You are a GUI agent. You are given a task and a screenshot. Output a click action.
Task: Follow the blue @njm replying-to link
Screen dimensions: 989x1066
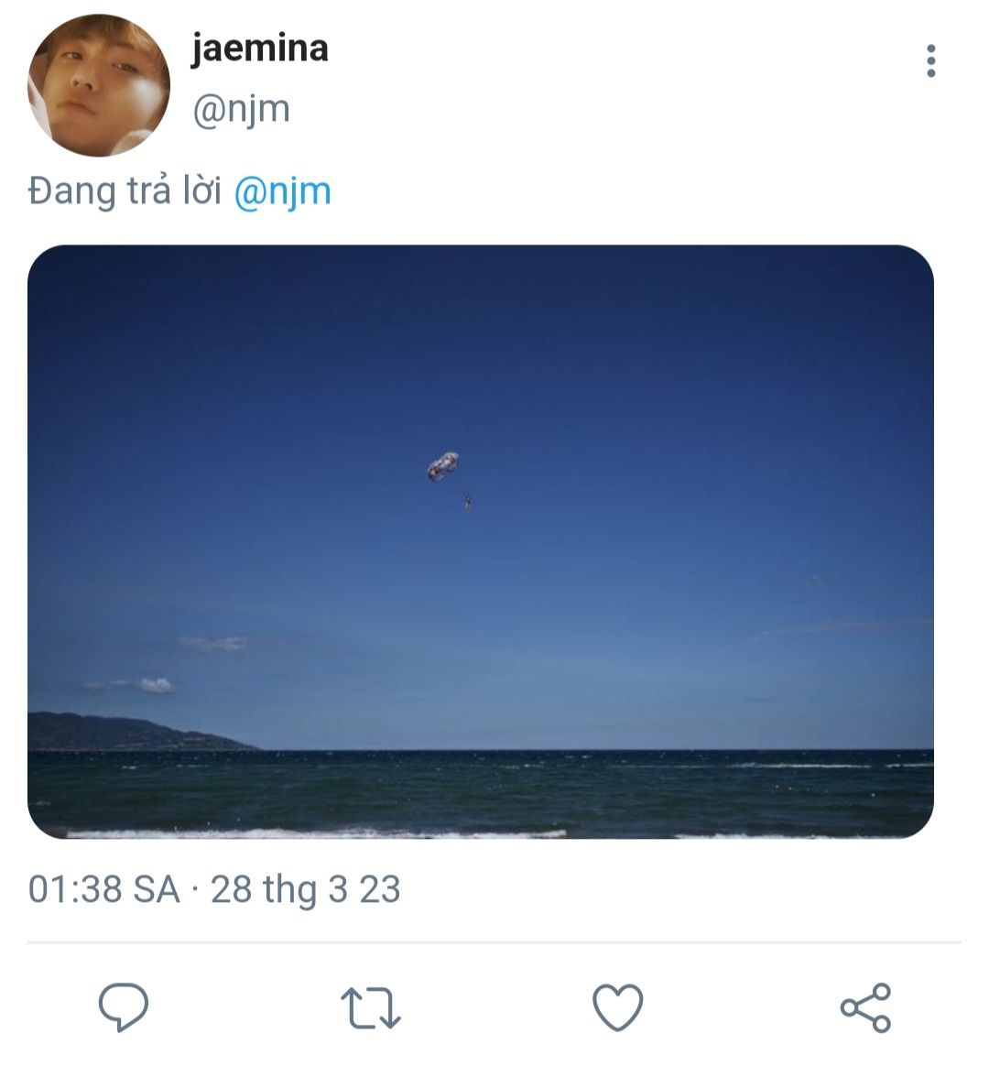[x=282, y=191]
